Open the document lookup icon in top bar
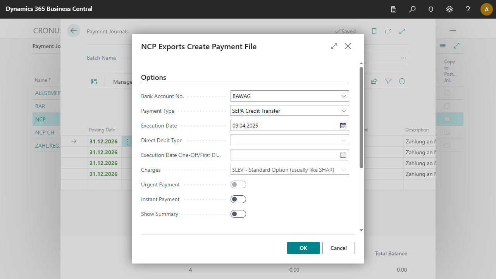The width and height of the screenshot is (496, 279). (x=394, y=9)
